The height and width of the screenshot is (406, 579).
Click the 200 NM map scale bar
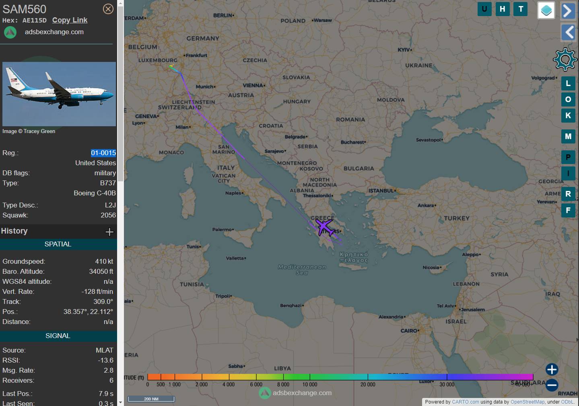click(151, 399)
